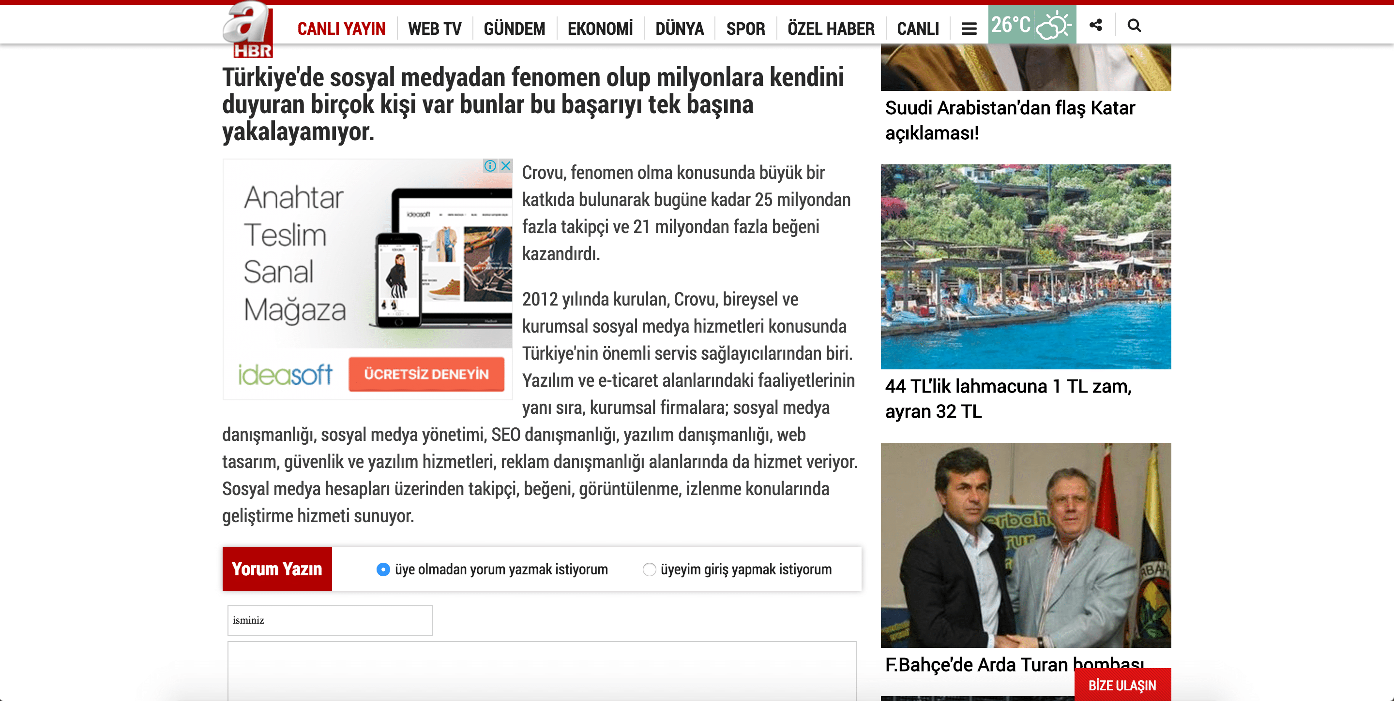Click the ÜCRETSİZ DENEYİN button
The width and height of the screenshot is (1394, 701).
tap(426, 374)
